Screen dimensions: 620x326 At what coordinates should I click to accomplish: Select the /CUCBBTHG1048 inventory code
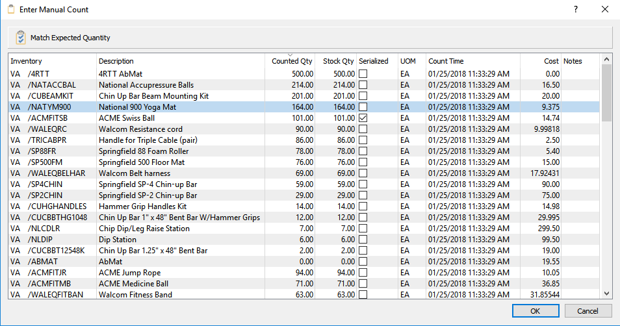[x=57, y=218]
